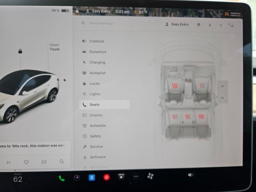
Task: Switch to the Charging settings section
Action: tap(98, 62)
